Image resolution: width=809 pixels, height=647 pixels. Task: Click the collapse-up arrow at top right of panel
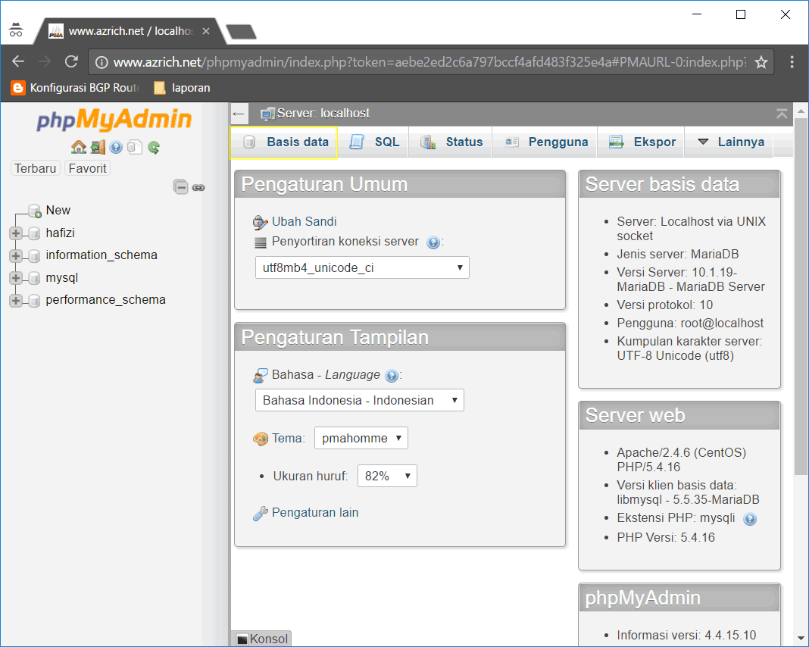782,114
